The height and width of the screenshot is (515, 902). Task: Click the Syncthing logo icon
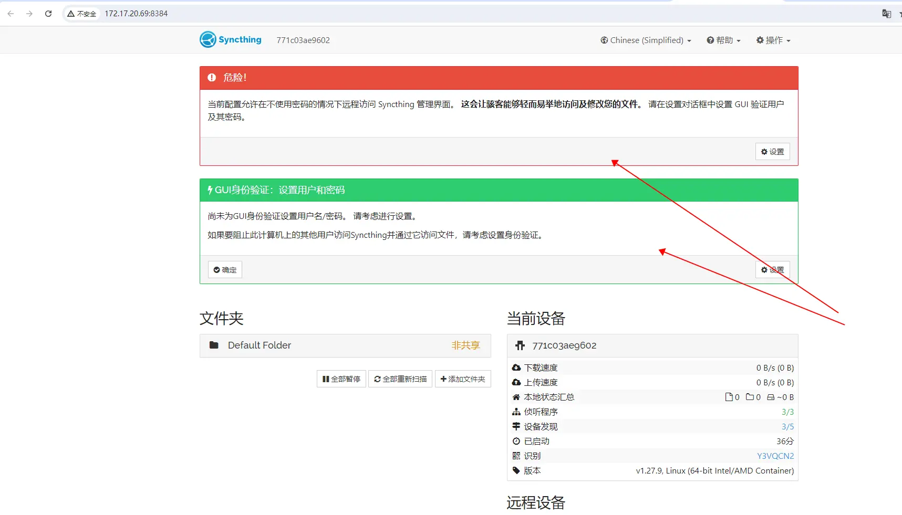click(x=208, y=39)
